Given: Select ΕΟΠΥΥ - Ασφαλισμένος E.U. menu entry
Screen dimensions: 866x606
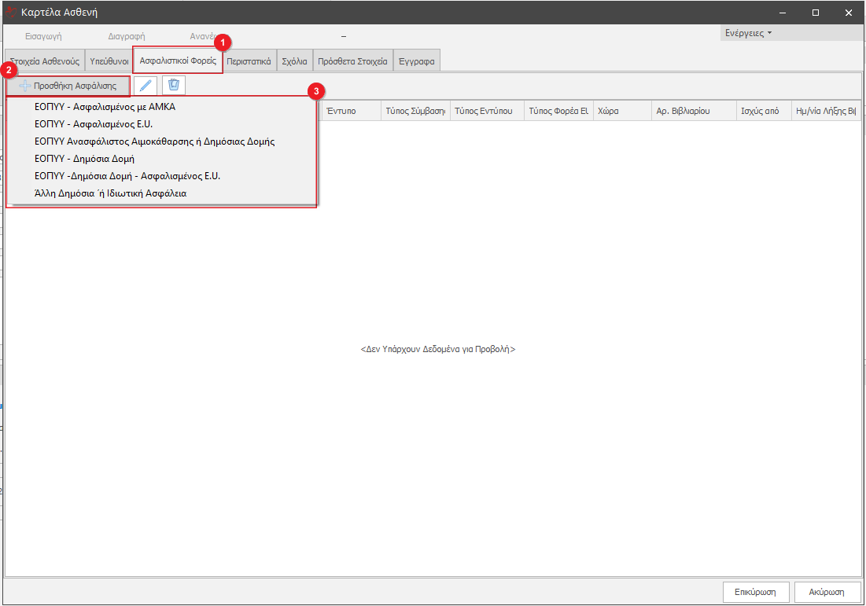Looking at the screenshot, I should [x=94, y=124].
